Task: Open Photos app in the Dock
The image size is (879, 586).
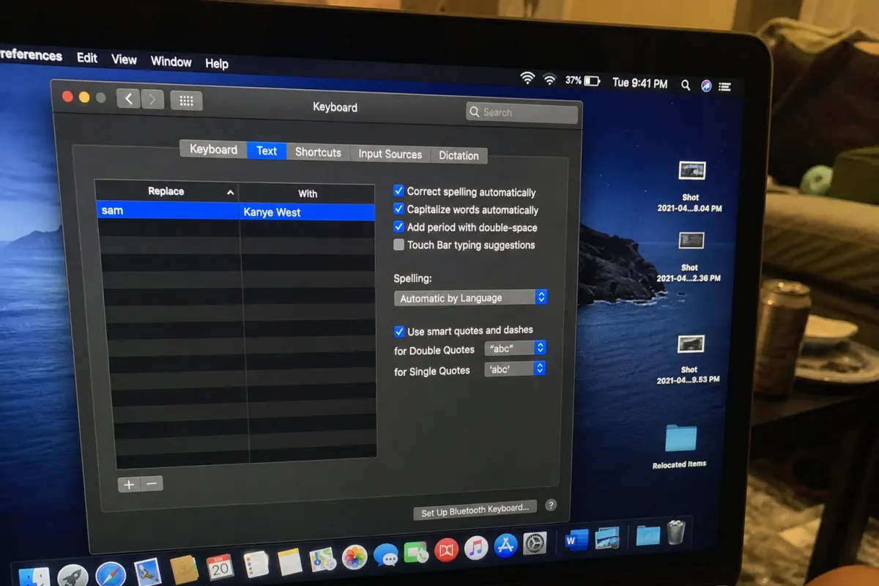Action: click(355, 557)
